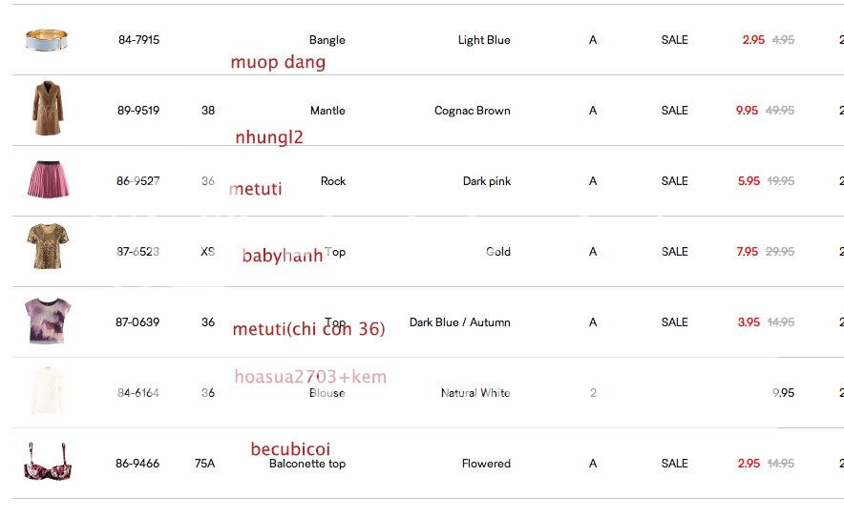The width and height of the screenshot is (844, 518).
Task: Click the light blue bangle thumbnail
Action: coord(48,40)
